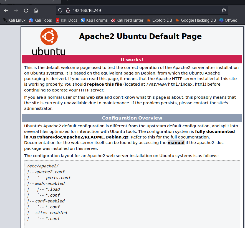Open the Kali NetHunter bookmark
This screenshot has height=228, width=245.
click(x=127, y=20)
